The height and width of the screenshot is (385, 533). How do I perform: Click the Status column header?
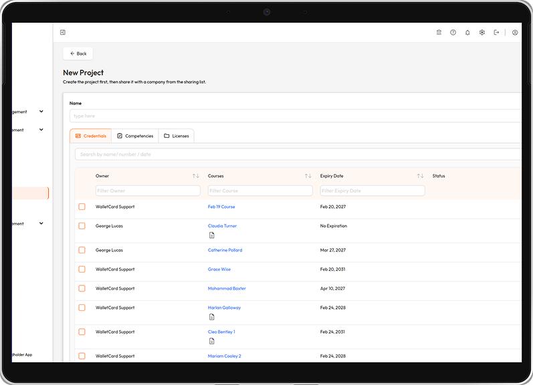pyautogui.click(x=439, y=176)
